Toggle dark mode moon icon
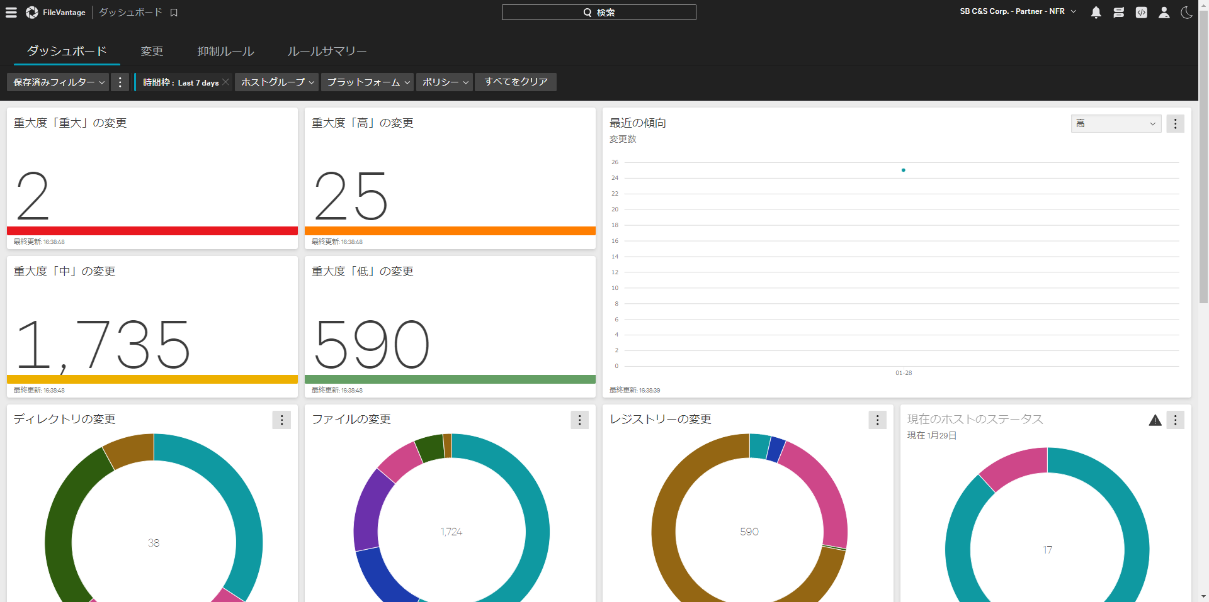Viewport: 1209px width, 602px height. click(x=1186, y=13)
